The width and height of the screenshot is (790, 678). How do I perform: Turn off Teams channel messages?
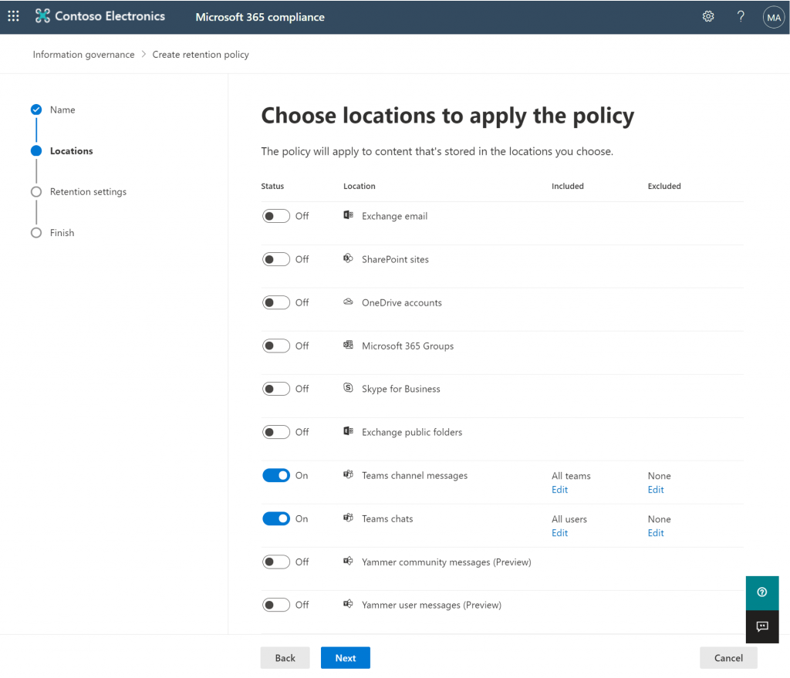276,475
